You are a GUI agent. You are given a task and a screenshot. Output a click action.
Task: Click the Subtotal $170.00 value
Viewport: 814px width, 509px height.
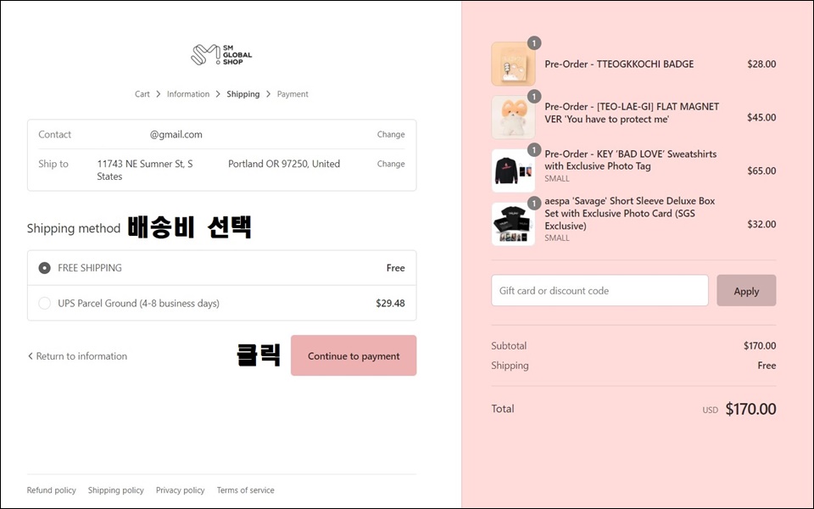pyautogui.click(x=760, y=345)
